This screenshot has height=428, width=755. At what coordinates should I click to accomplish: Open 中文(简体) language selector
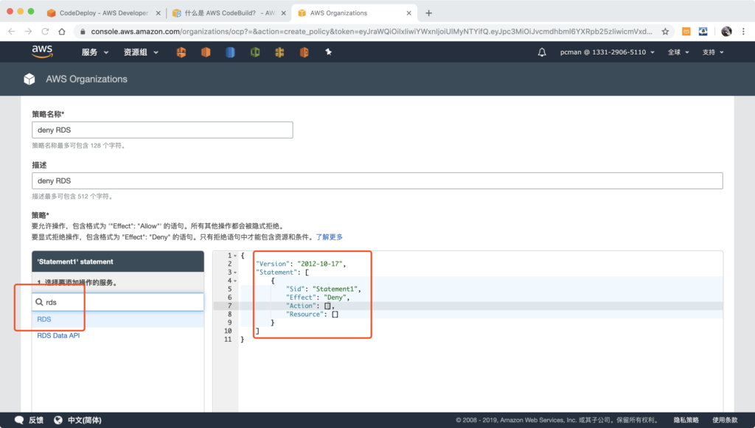coord(84,420)
